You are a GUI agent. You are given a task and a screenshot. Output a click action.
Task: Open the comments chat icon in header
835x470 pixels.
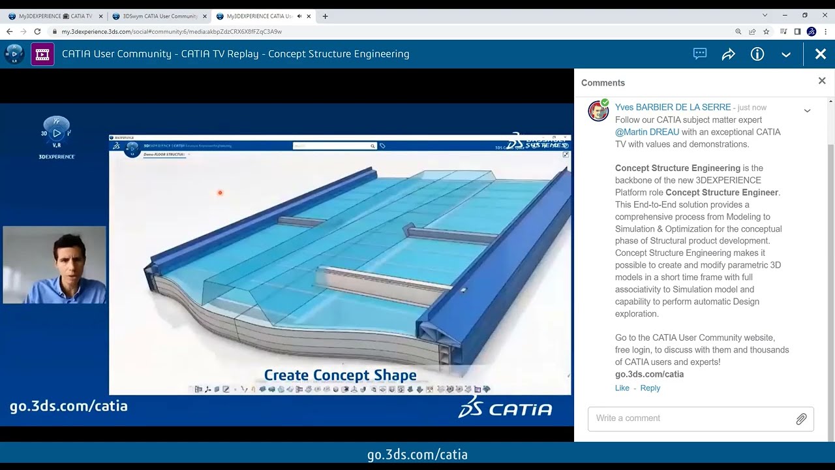pyautogui.click(x=700, y=54)
